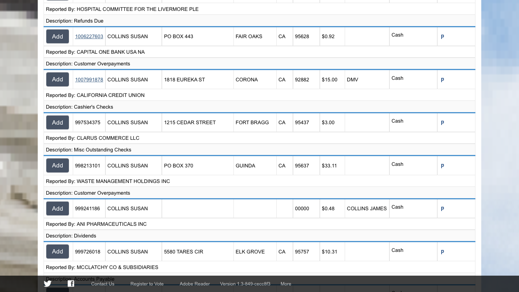Screen dimensions: 519x292
Task: Open the Adobe Reader footer link
Action: (x=195, y=284)
